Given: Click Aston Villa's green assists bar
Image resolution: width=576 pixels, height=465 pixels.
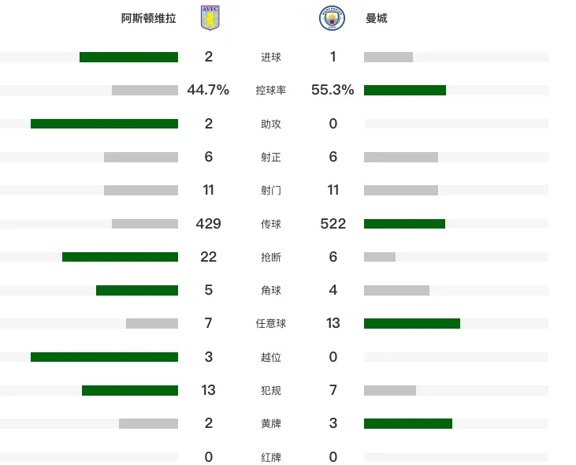Looking at the screenshot, I should [x=104, y=124].
